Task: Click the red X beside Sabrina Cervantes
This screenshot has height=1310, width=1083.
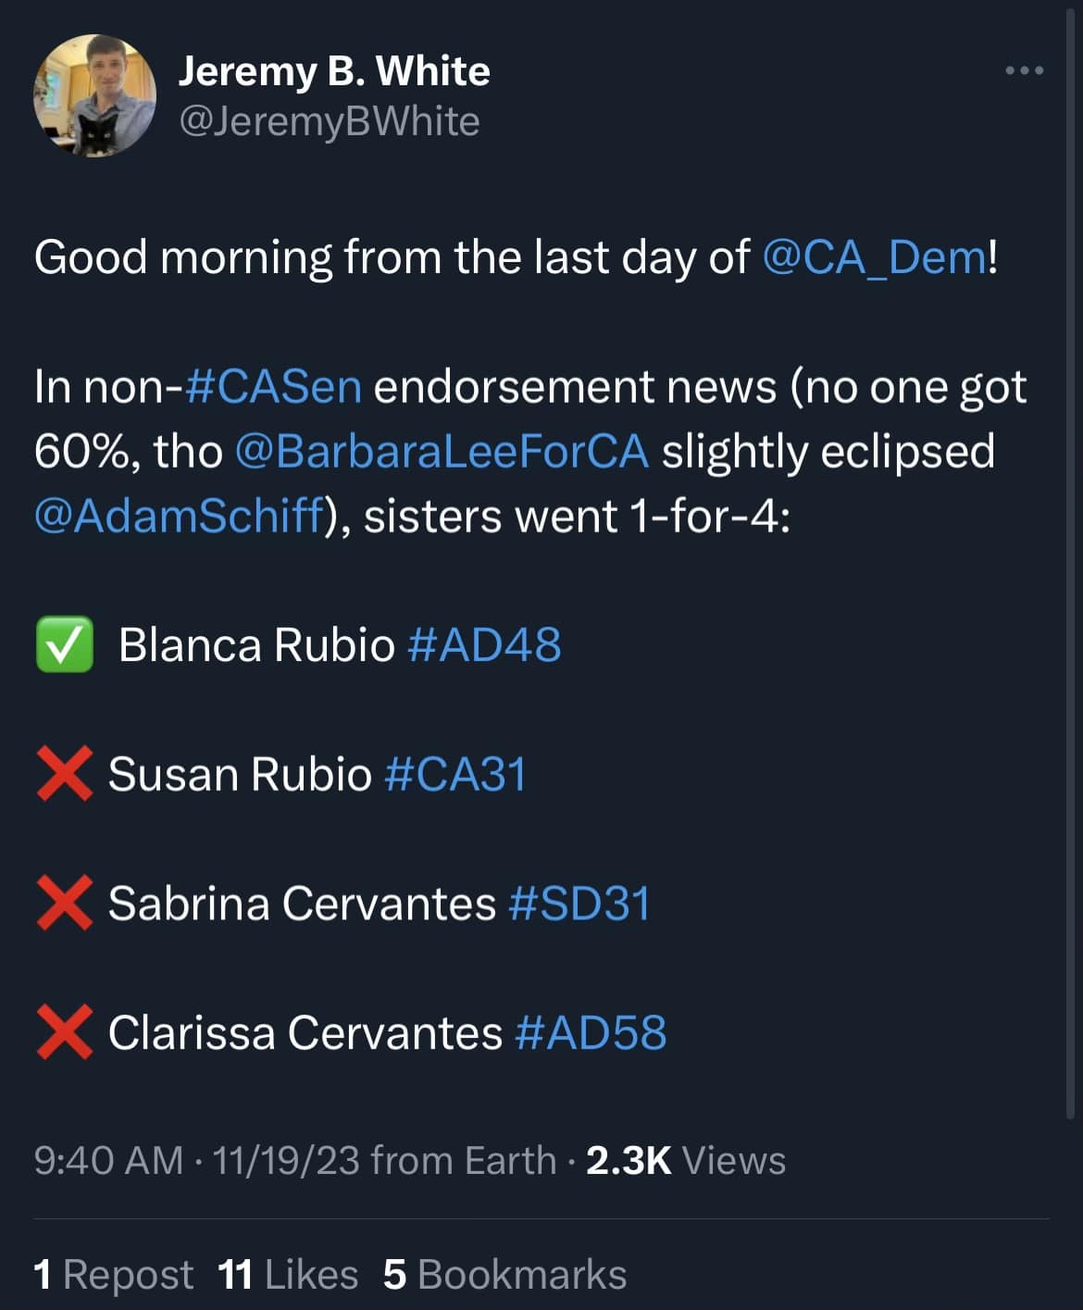Action: tap(64, 904)
